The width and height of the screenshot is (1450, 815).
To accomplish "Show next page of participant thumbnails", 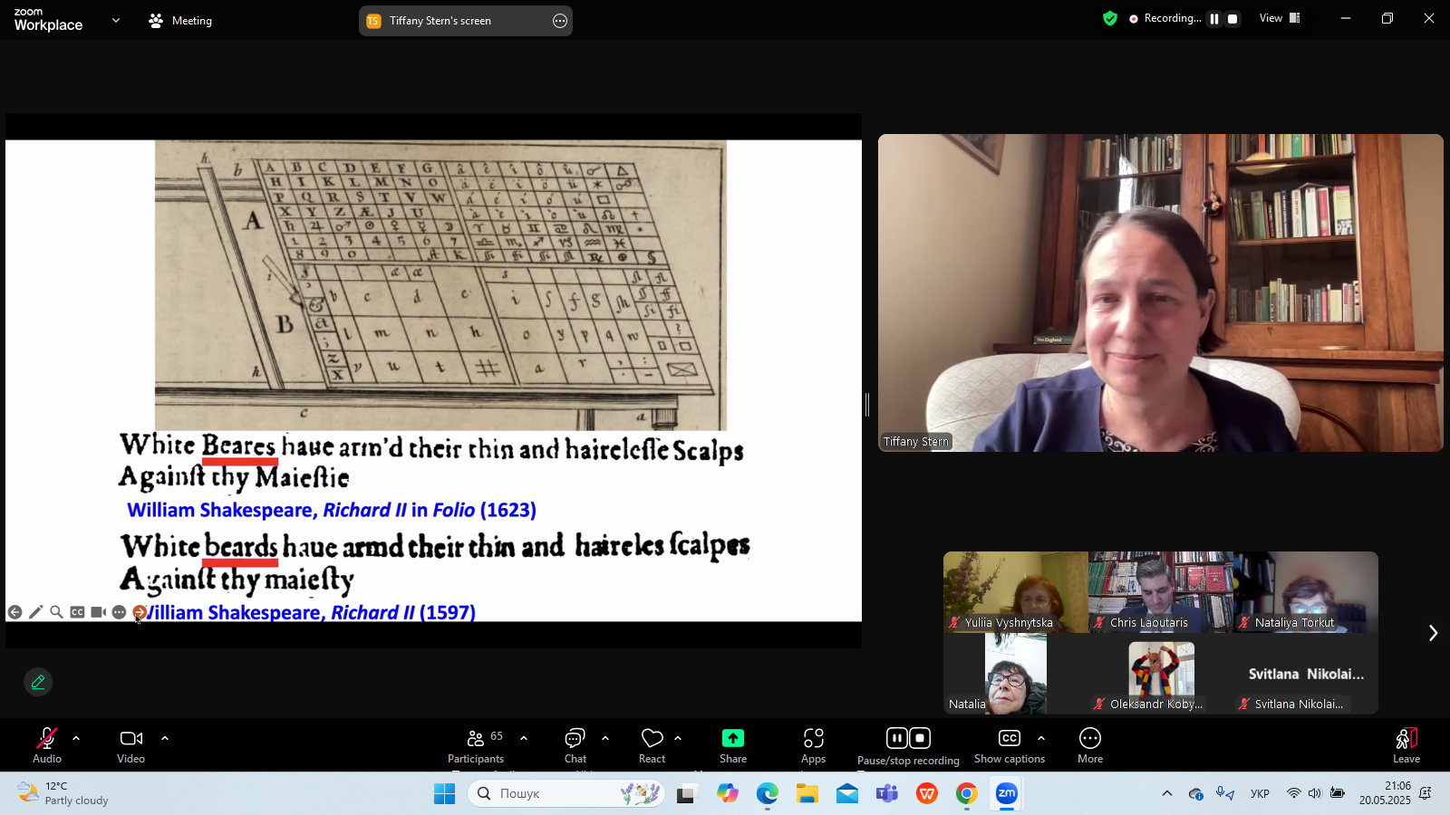I will (x=1433, y=633).
